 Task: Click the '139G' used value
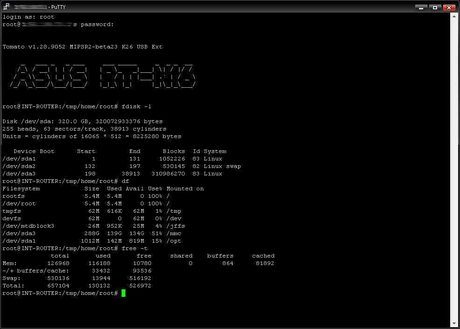pos(114,234)
